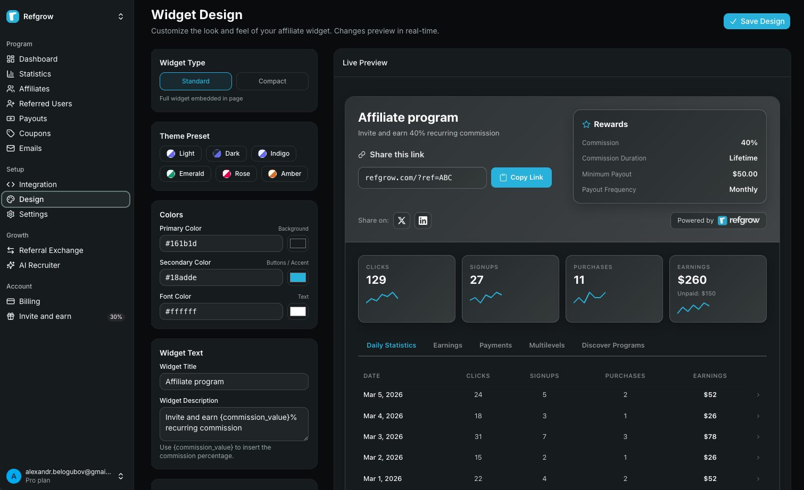Launch the AI Recruiter tool
The height and width of the screenshot is (490, 804).
39,265
